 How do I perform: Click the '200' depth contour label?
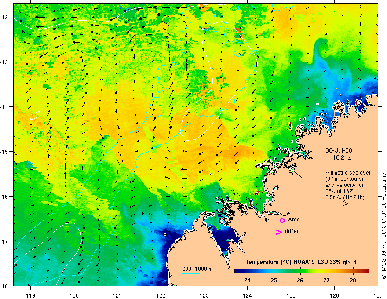(x=186, y=269)
